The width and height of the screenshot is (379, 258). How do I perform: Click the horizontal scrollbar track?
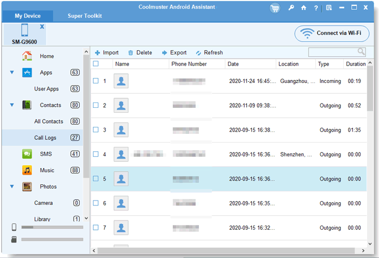226,251
